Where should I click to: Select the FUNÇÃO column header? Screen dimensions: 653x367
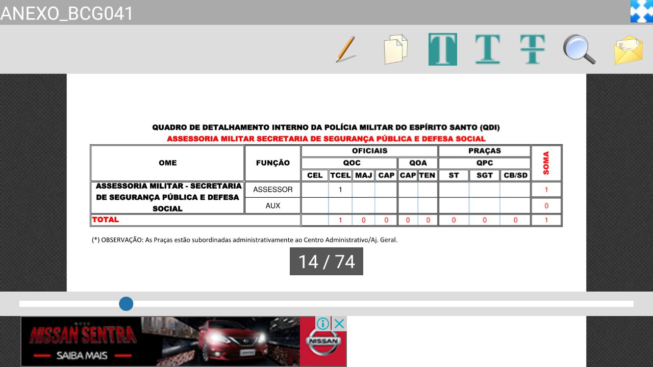[x=273, y=163]
